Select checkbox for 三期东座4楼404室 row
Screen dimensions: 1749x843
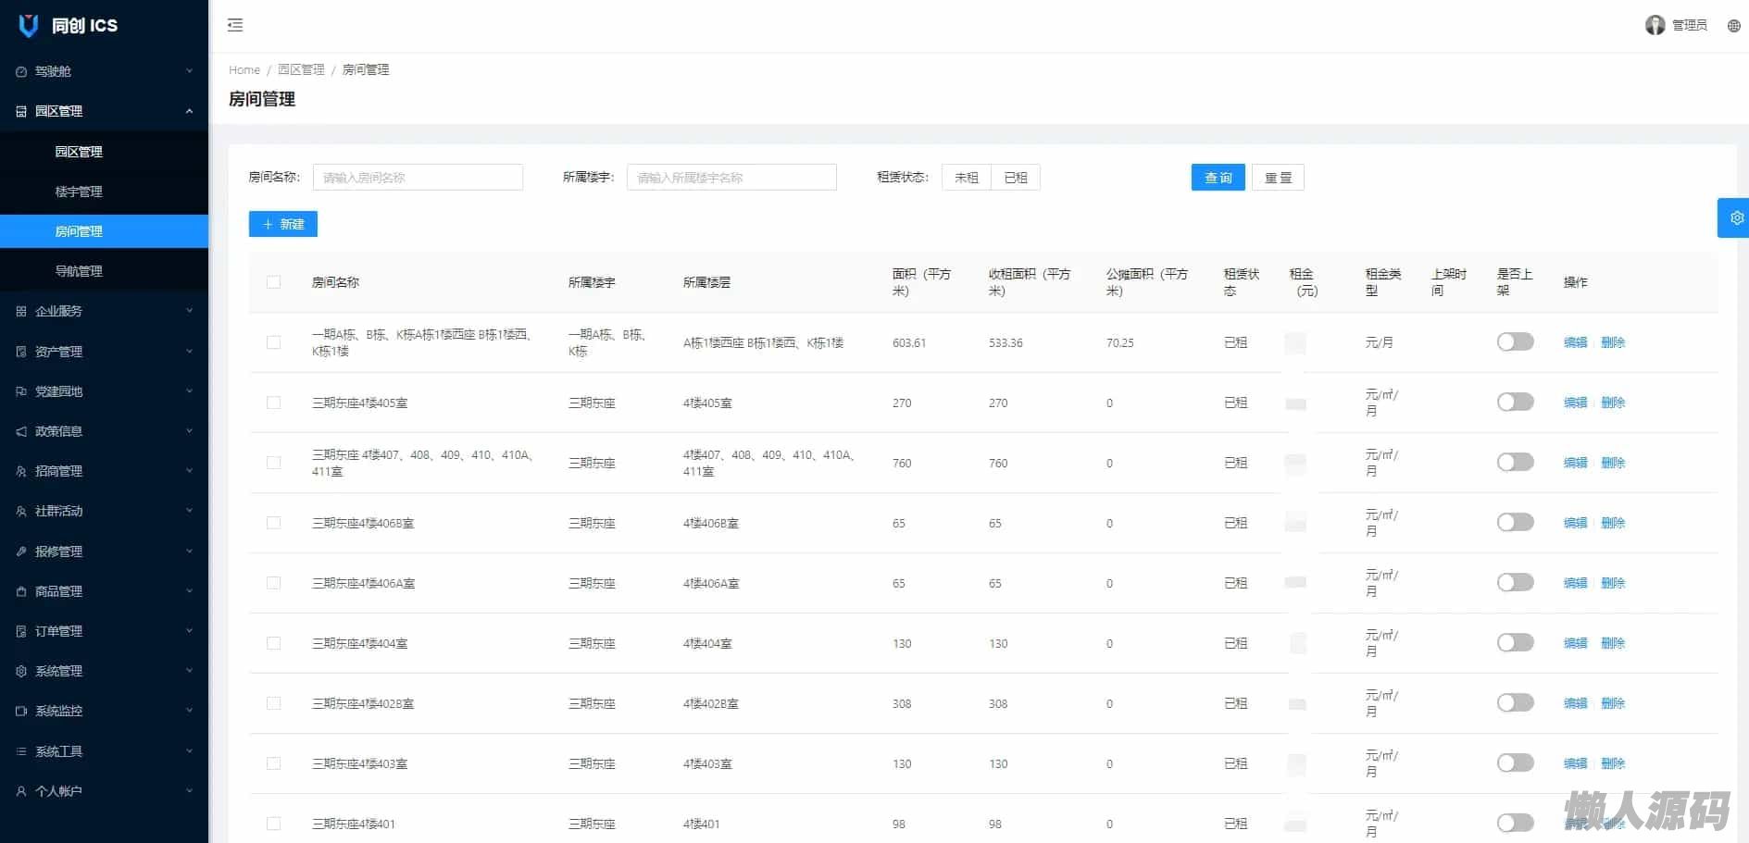click(273, 643)
